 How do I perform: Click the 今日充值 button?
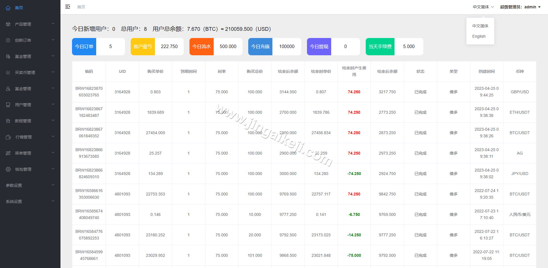[x=260, y=46]
